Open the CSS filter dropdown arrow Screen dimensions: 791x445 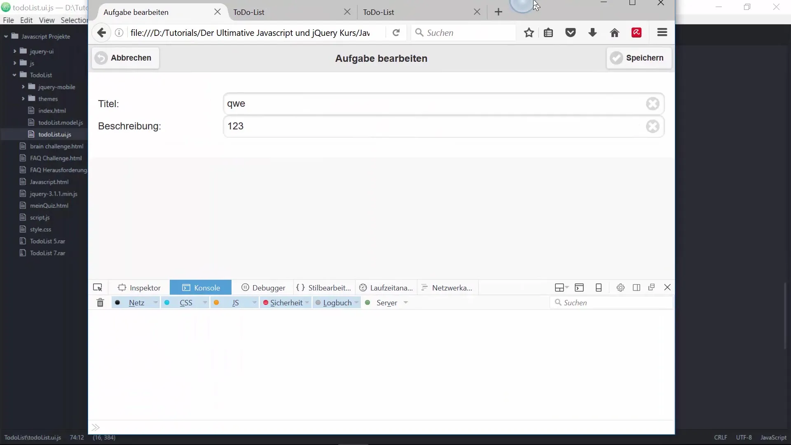(205, 302)
